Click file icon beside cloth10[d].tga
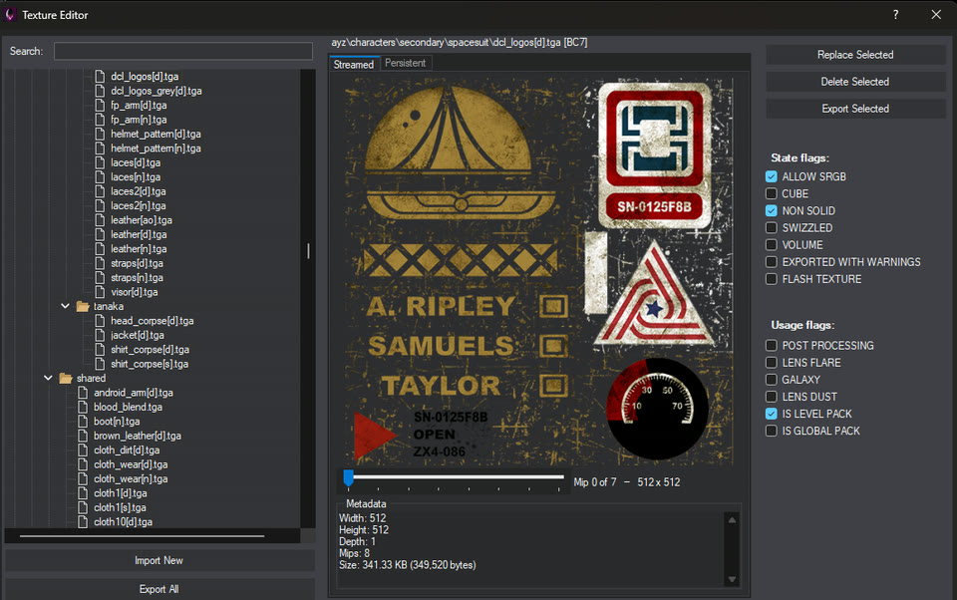 coord(83,522)
